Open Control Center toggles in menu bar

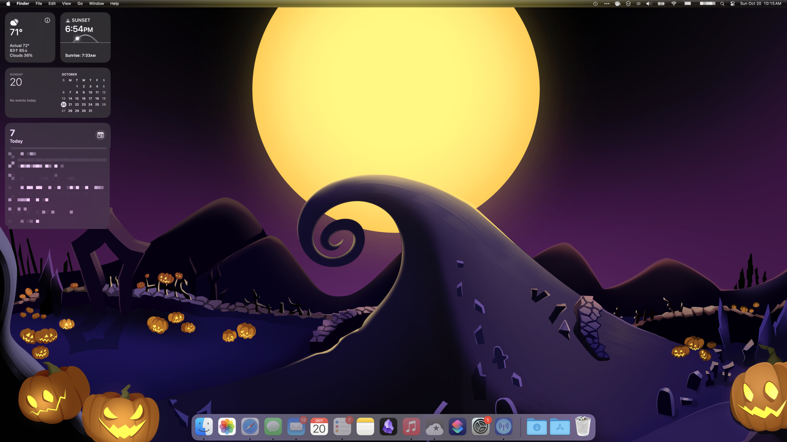click(732, 4)
